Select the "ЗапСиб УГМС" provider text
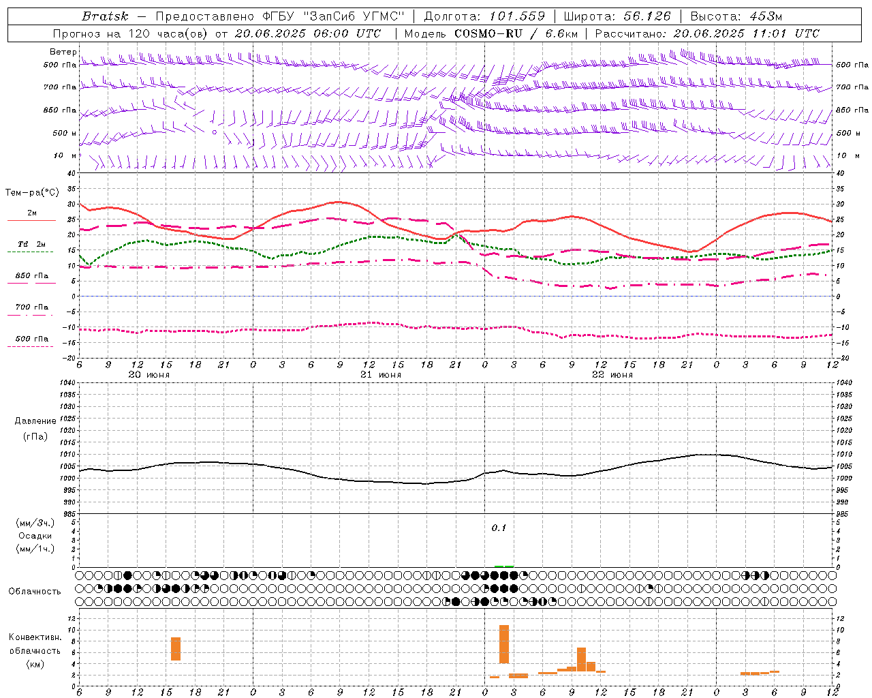The image size is (872, 698). pos(355,16)
